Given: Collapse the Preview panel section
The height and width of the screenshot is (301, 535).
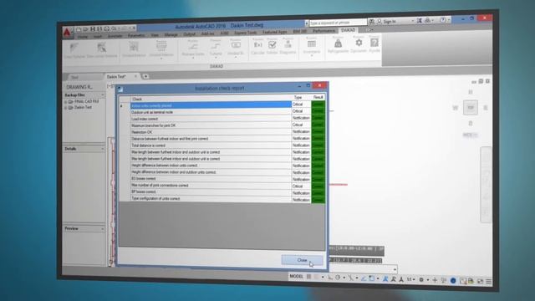Looking at the screenshot, I should (102, 228).
